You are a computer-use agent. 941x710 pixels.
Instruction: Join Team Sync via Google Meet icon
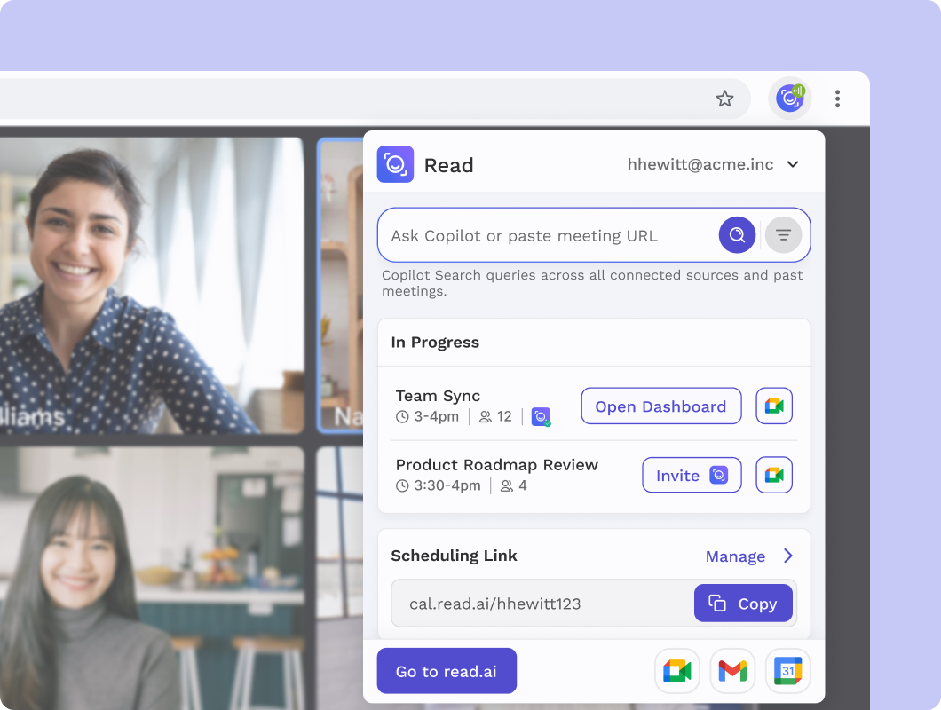(x=774, y=406)
